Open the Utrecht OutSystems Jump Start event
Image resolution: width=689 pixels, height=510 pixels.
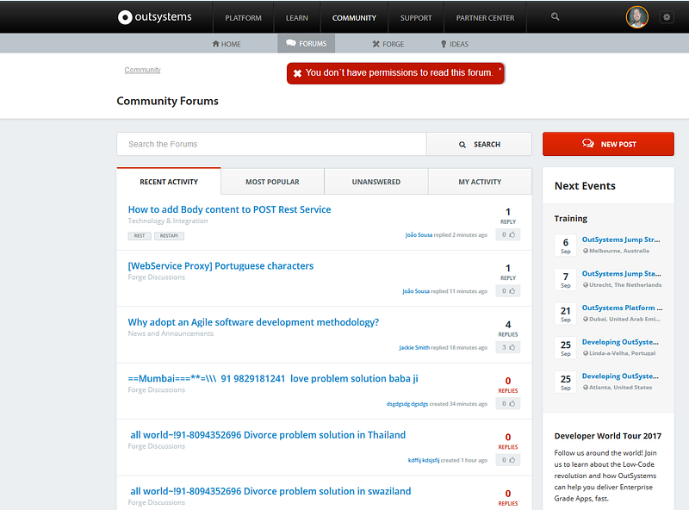point(621,273)
